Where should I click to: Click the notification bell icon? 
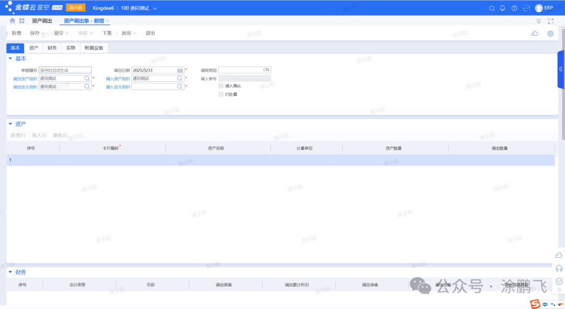coord(503,8)
